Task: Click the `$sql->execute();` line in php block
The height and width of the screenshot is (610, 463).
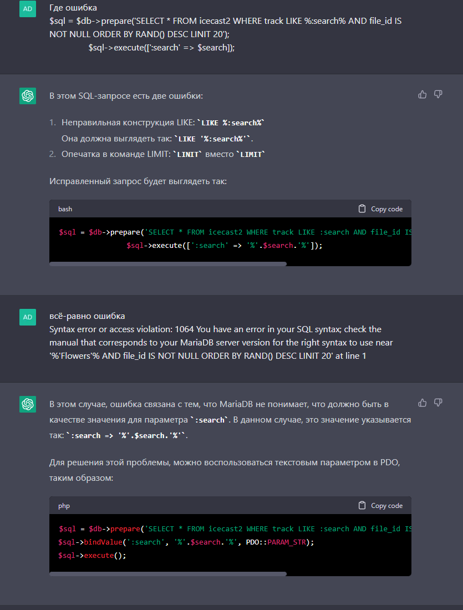Action: point(92,555)
